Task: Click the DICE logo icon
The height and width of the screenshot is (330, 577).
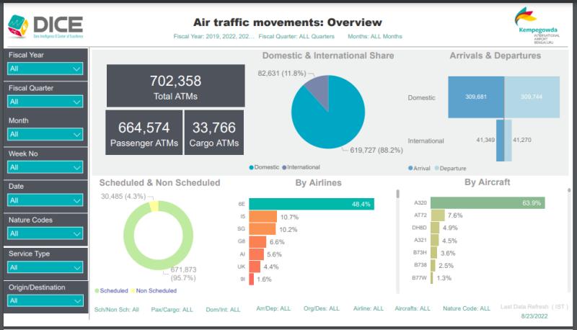Action: point(19,26)
